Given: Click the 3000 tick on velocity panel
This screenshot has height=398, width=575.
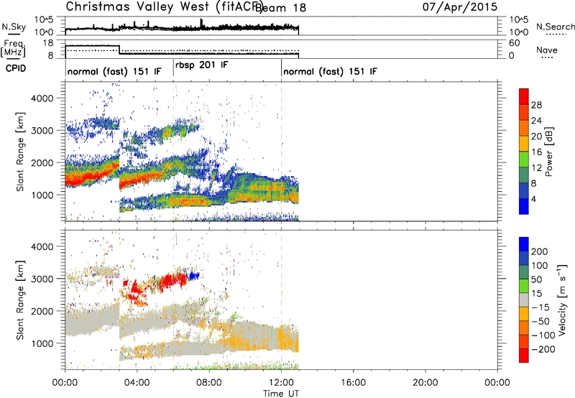Looking at the screenshot, I should coord(42,279).
